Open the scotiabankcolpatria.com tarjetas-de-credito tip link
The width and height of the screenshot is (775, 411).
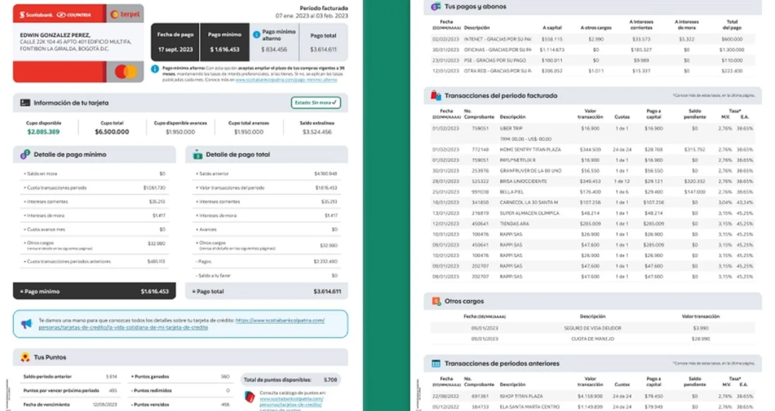click(x=182, y=323)
